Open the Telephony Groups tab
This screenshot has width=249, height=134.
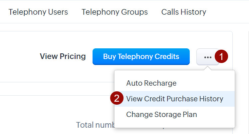(x=115, y=12)
